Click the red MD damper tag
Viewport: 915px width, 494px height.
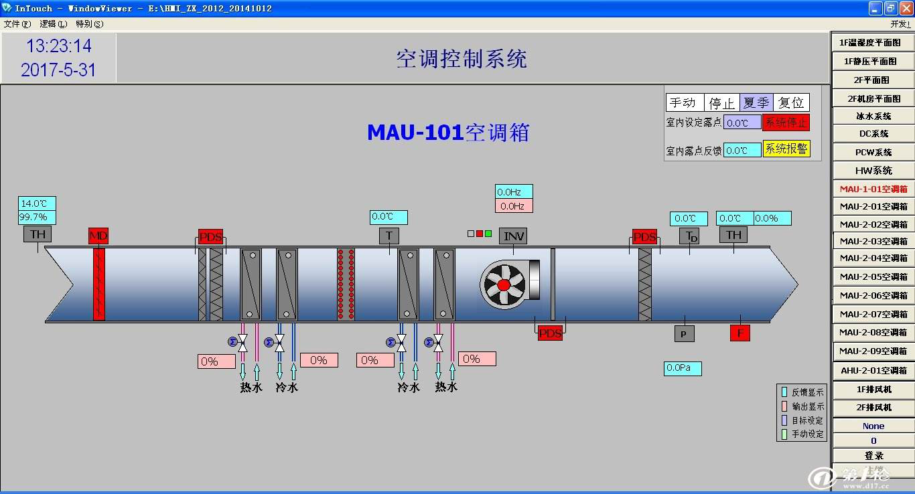98,236
